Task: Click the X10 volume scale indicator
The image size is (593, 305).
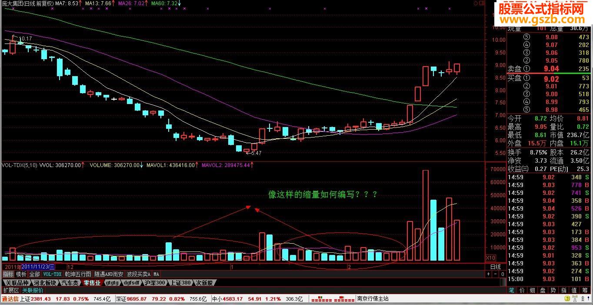Action: pos(490,258)
